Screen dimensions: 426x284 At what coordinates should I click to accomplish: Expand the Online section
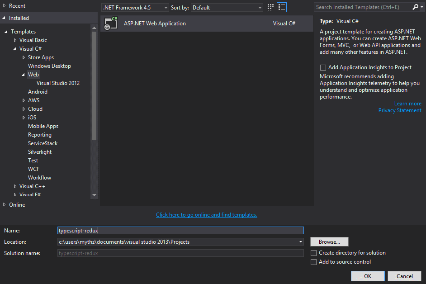pos(5,205)
